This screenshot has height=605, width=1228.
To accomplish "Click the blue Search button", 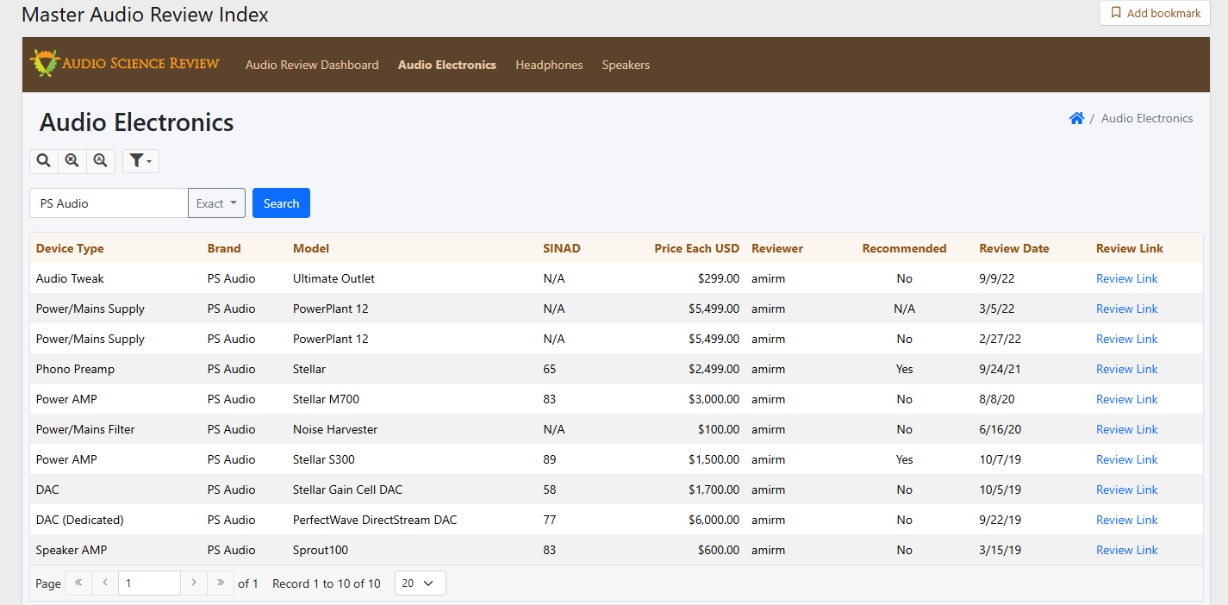I will coord(281,203).
